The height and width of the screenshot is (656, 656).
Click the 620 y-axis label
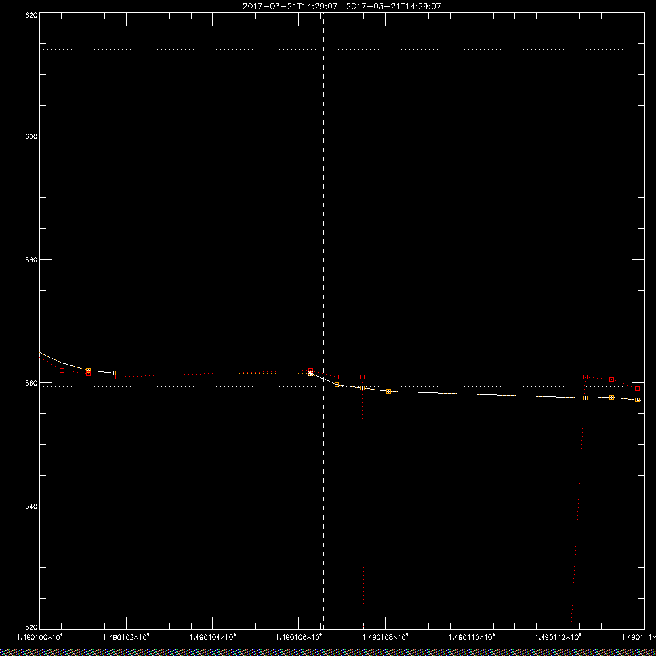(x=31, y=15)
